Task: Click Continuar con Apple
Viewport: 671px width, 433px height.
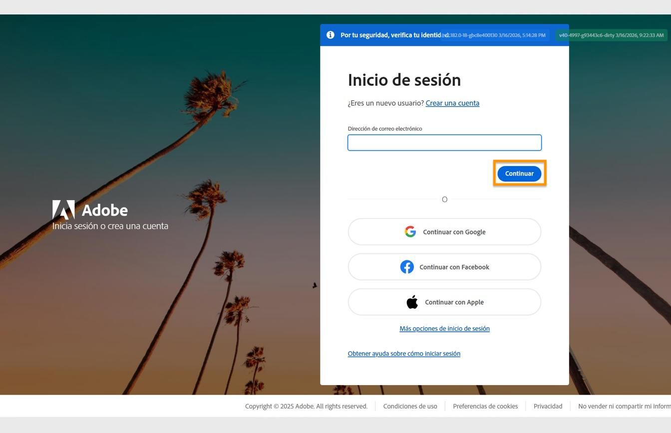Action: point(444,302)
